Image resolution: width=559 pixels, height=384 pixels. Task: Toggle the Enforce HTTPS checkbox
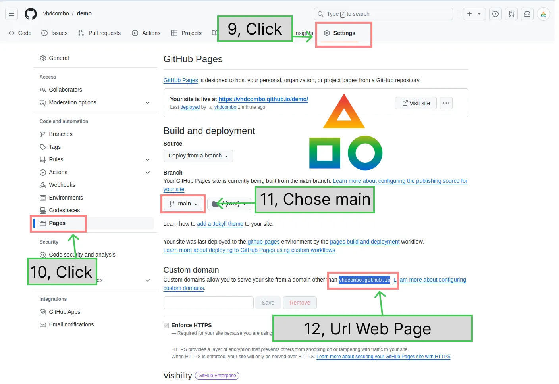tap(166, 325)
